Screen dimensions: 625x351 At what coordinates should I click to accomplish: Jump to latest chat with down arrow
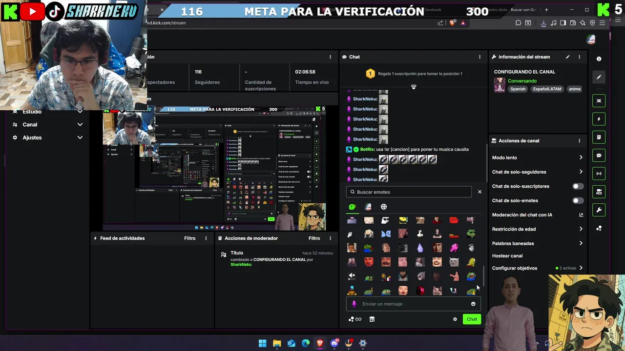(414, 87)
